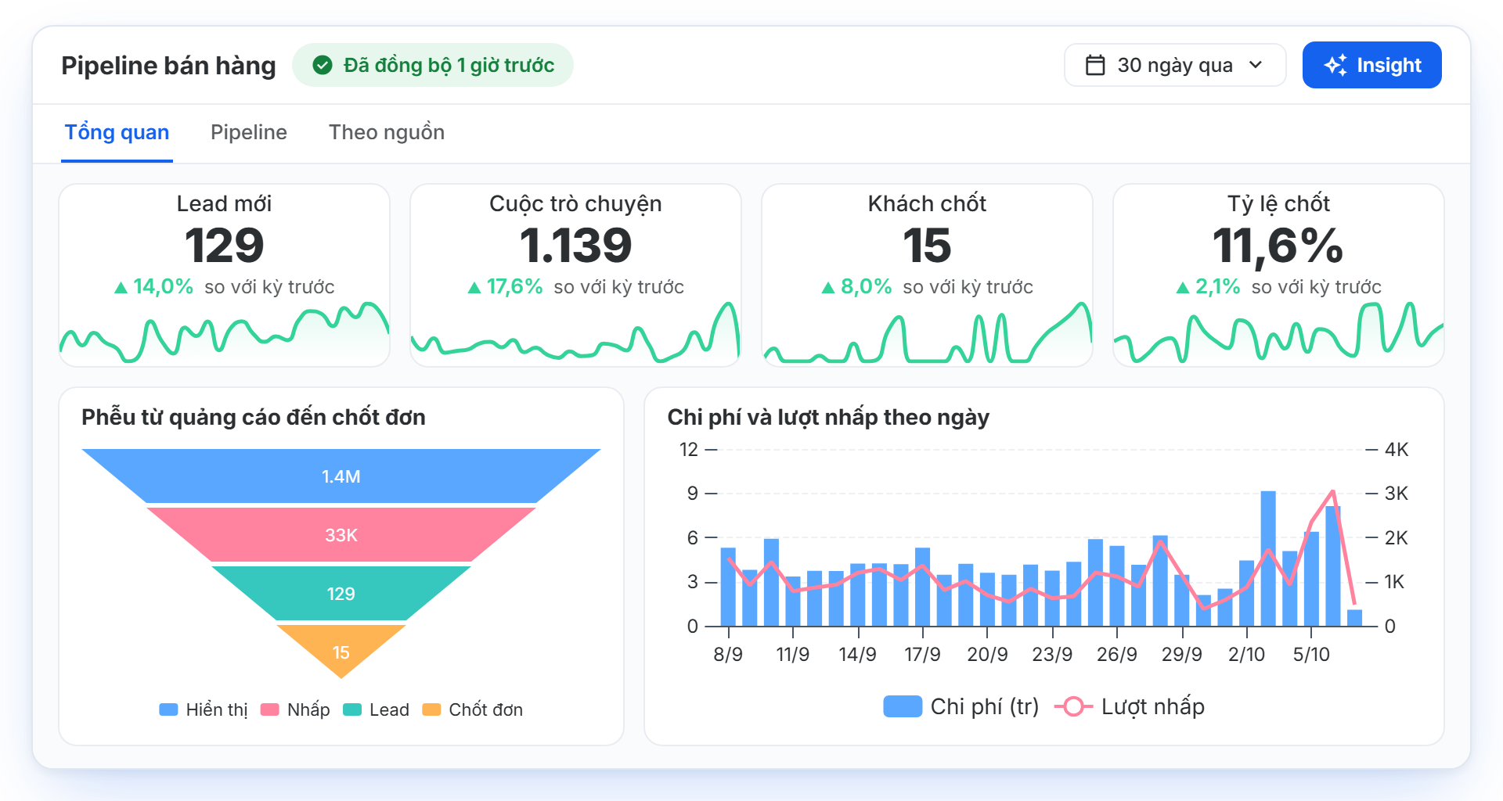Click the Insight button label
Screen dimensions: 1503x801
point(1389,65)
